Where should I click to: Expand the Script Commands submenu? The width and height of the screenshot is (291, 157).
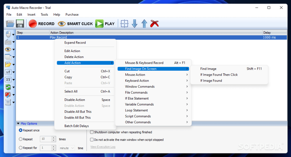(153, 116)
